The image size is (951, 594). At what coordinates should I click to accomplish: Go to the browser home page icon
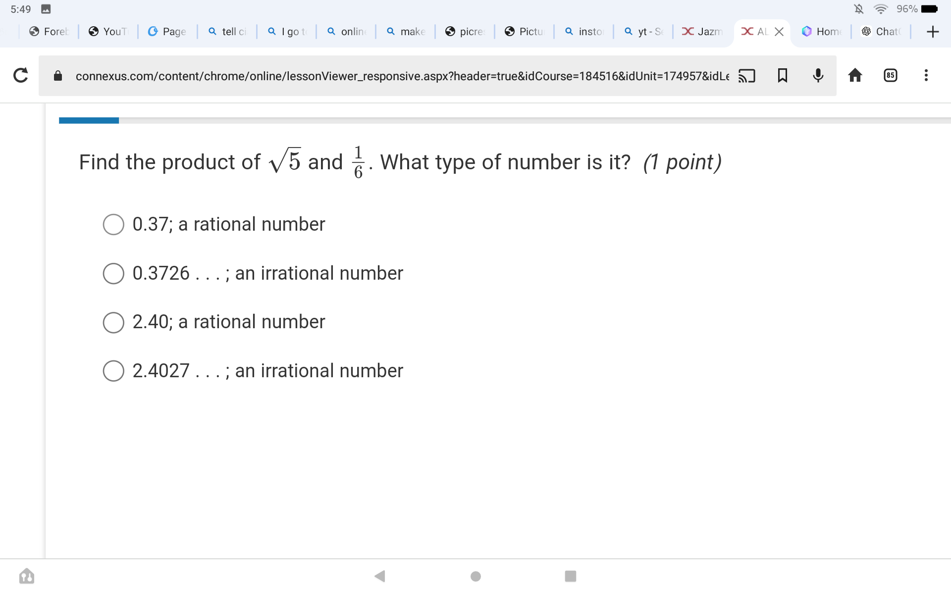855,75
